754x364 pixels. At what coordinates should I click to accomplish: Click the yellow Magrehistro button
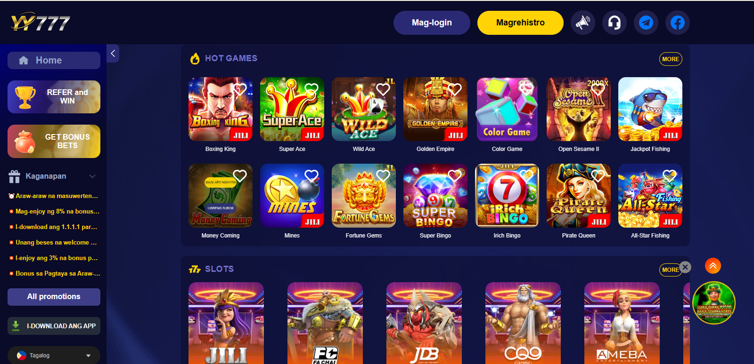pos(520,23)
